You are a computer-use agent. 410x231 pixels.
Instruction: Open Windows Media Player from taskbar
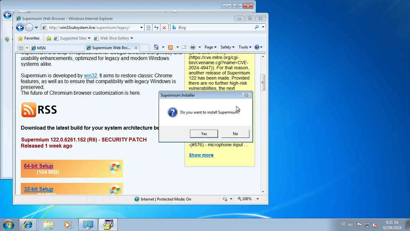[68, 225]
